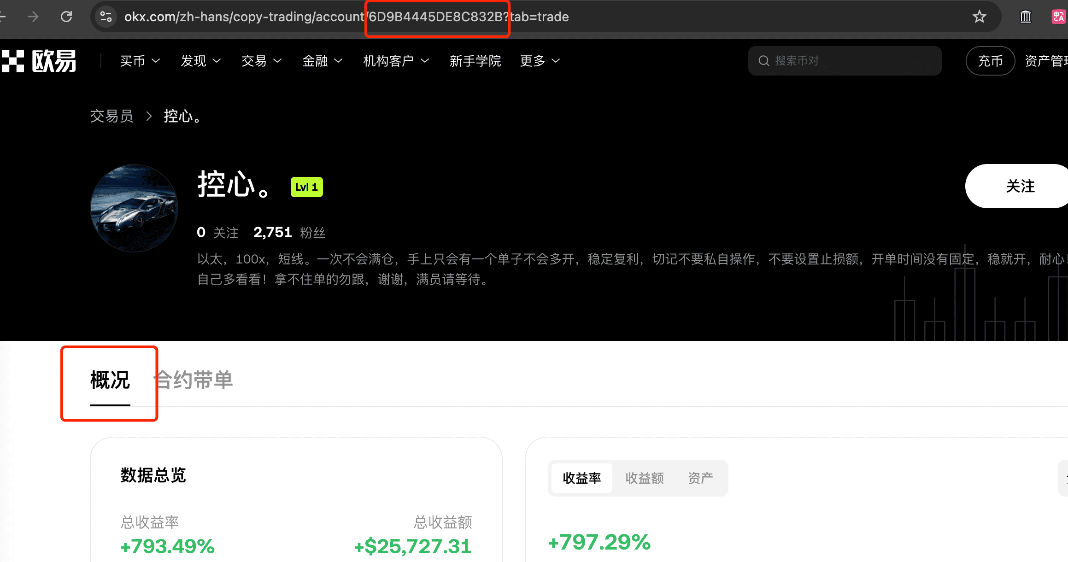The image size is (1068, 562).
Task: Open site information icon in address bar
Action: click(x=106, y=17)
